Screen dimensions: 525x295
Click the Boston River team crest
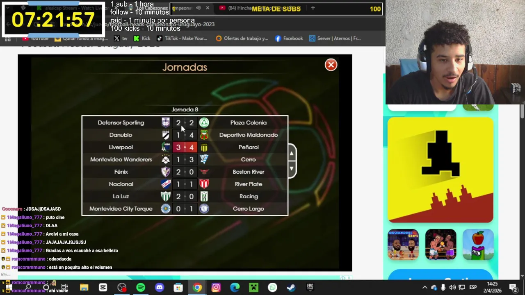click(x=204, y=172)
